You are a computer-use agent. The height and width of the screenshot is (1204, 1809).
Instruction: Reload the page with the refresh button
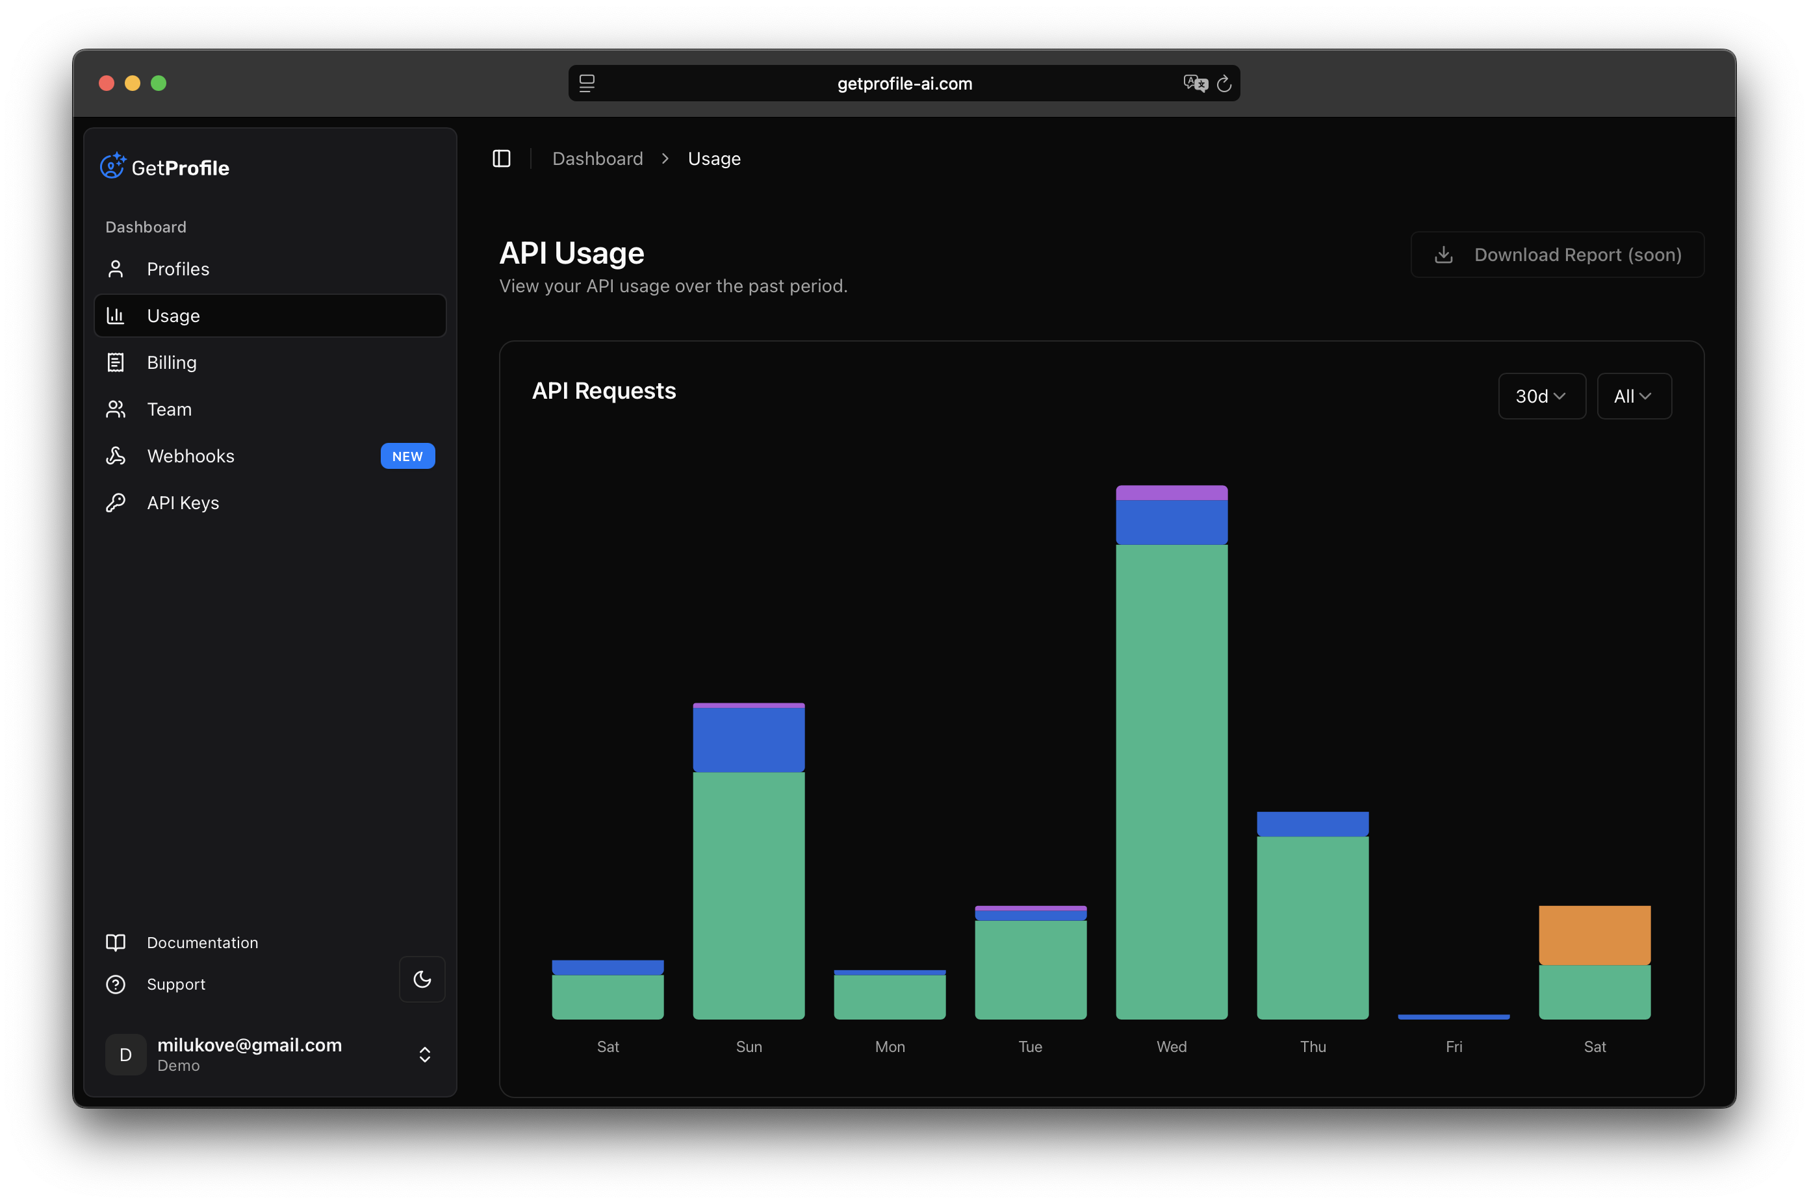(1224, 83)
